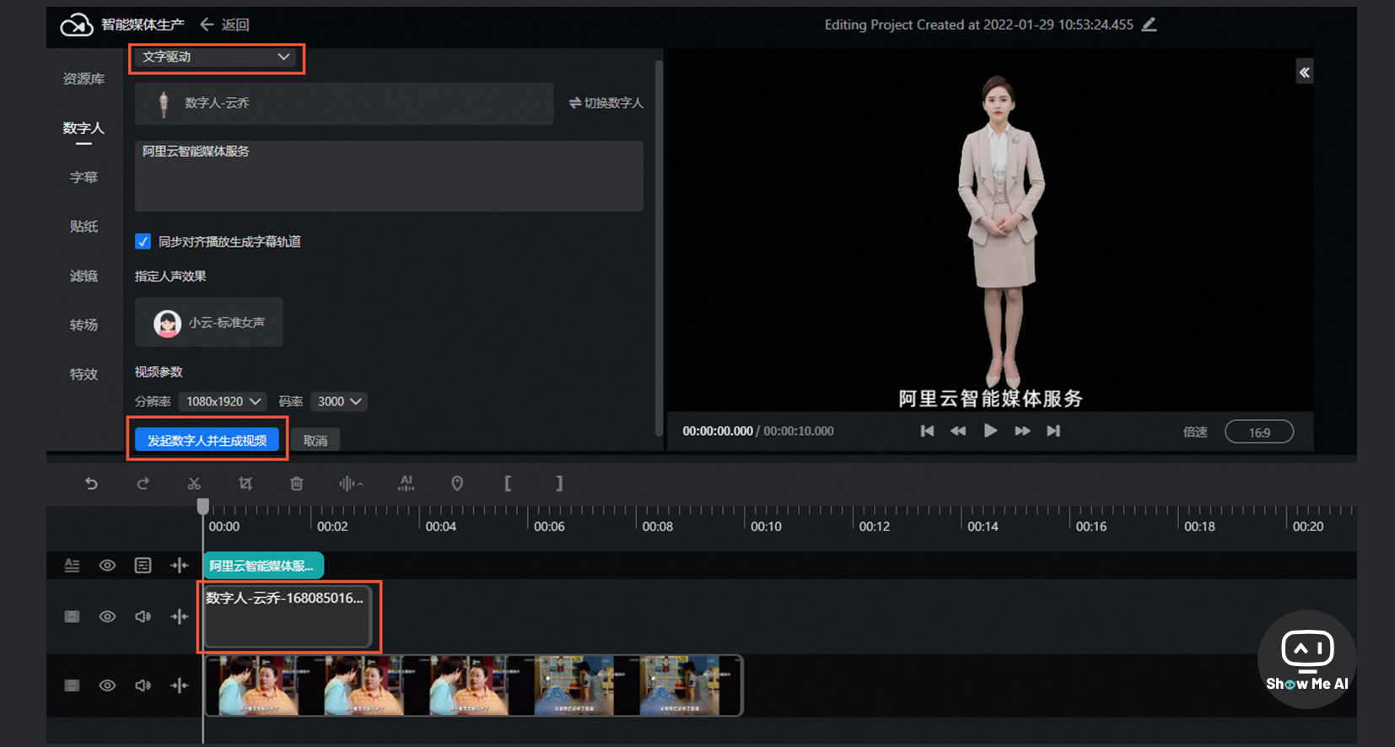Switch to the 字幕 tab

pyautogui.click(x=83, y=177)
